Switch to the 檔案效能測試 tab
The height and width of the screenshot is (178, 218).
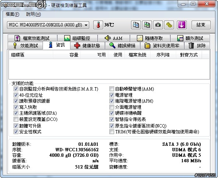coord(32,38)
